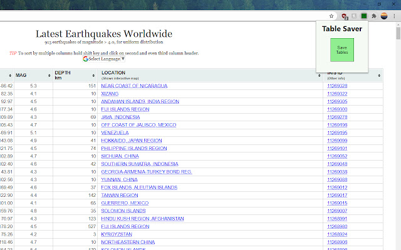401x250 pixels.
Task: Open IRIS ID 11269099 link
Action: pos(337,141)
